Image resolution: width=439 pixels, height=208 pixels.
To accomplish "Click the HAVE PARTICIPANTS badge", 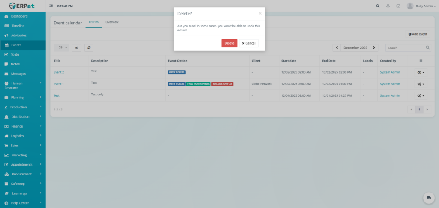I will coord(198,84).
